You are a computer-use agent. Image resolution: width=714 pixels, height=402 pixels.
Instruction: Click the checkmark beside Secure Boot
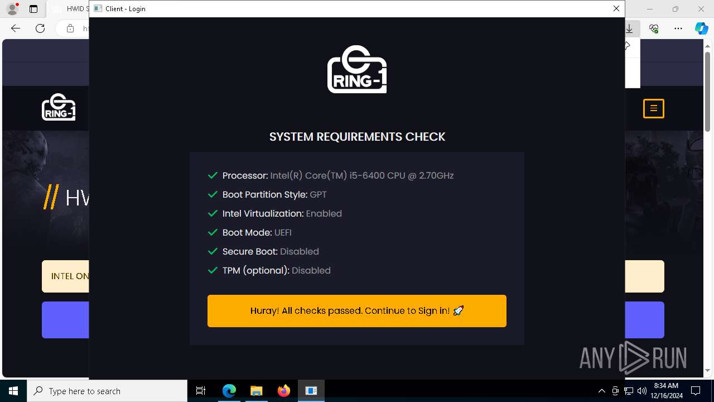[x=213, y=251]
